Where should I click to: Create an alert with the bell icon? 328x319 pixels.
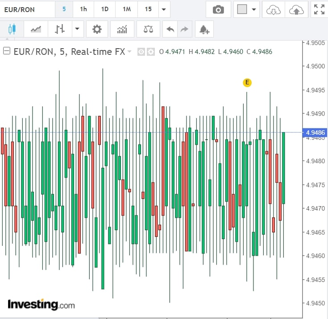[204, 29]
